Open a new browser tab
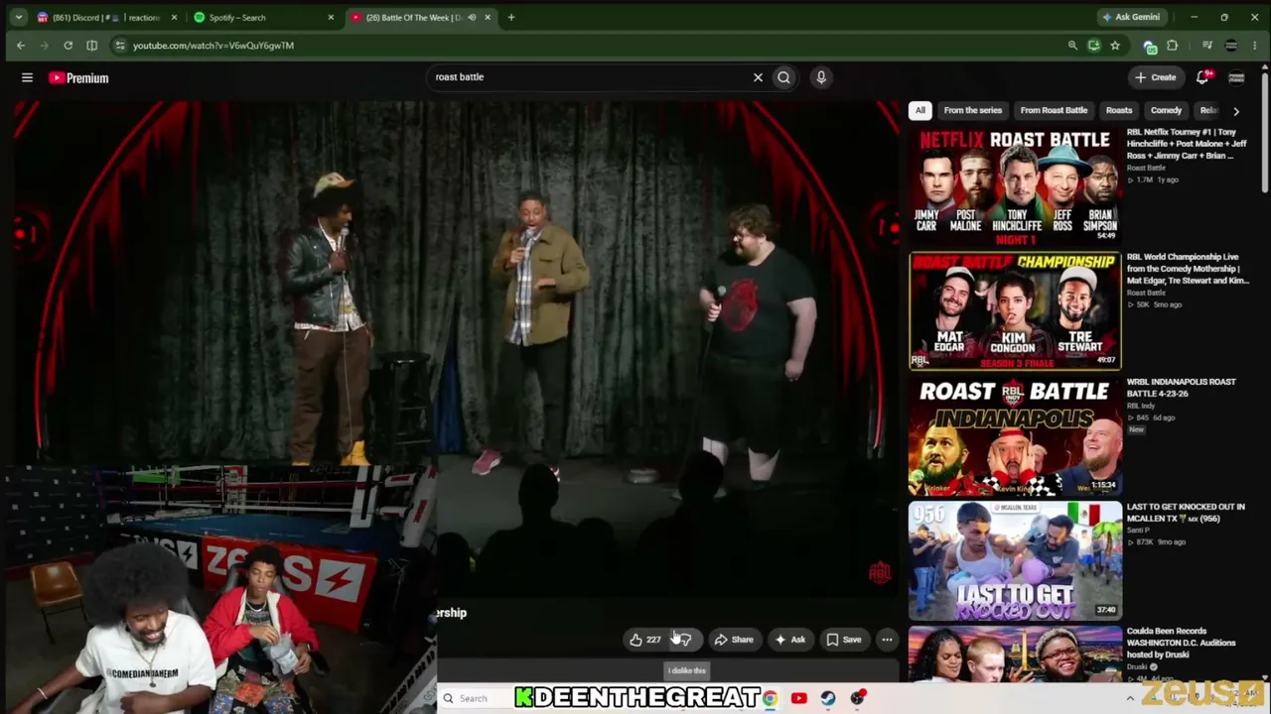This screenshot has height=714, width=1271. (x=511, y=17)
